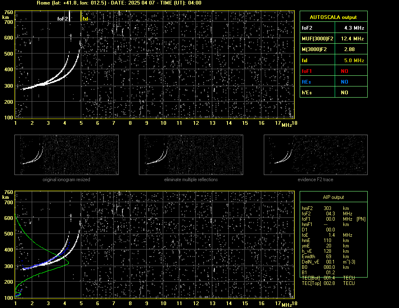
Task: Click the h'Es row label
Action: click(307, 93)
